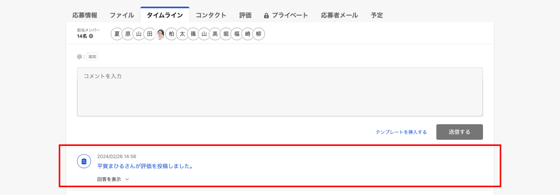Click テンプレートを挿入する link

click(x=401, y=132)
